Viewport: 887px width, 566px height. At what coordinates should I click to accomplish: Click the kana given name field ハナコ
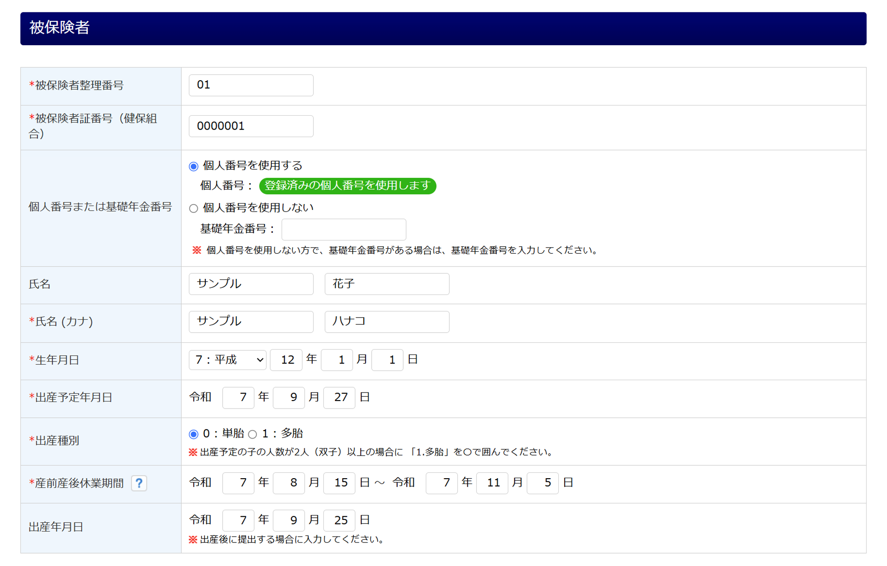[x=387, y=322]
